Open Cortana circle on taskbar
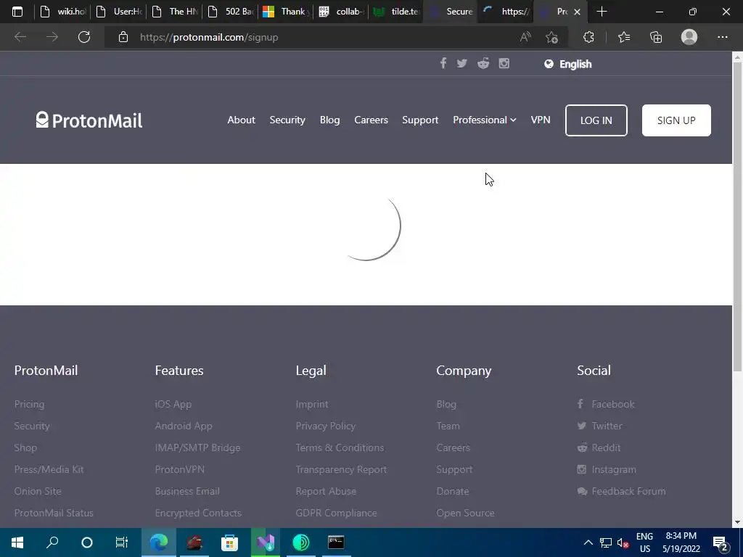 (x=87, y=542)
